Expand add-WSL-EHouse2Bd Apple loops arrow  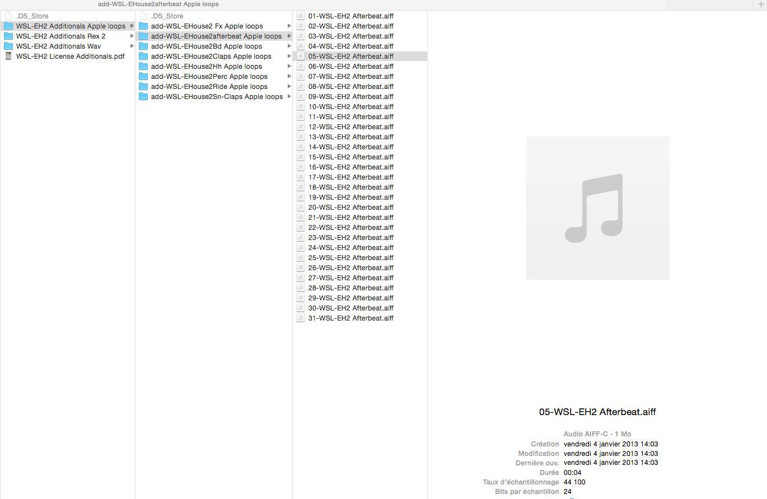tap(289, 46)
